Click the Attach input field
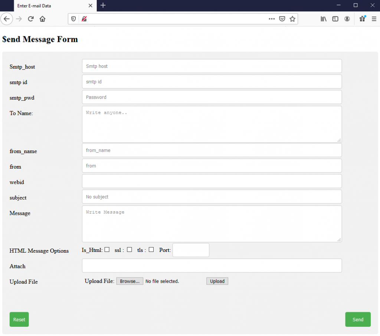The image size is (380, 336). point(212,266)
